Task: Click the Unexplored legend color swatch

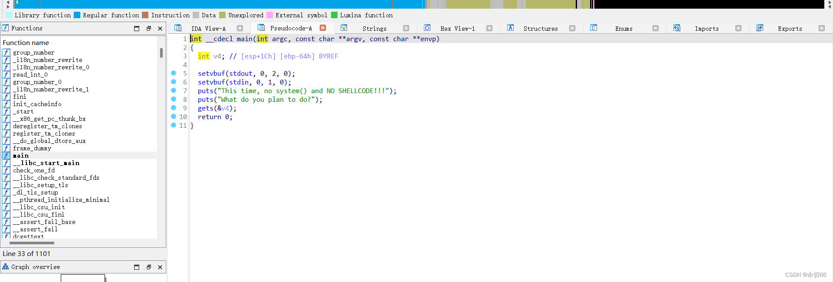Action: coord(223,15)
